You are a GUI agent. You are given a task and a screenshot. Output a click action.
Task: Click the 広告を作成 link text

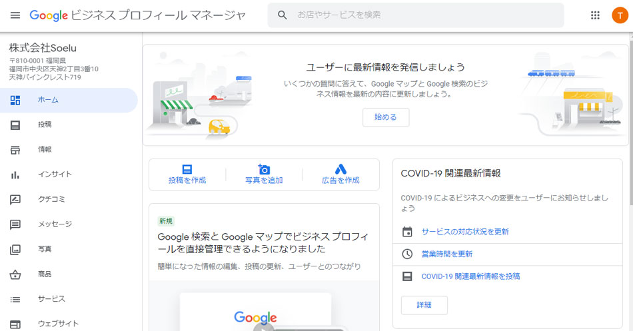click(x=340, y=180)
